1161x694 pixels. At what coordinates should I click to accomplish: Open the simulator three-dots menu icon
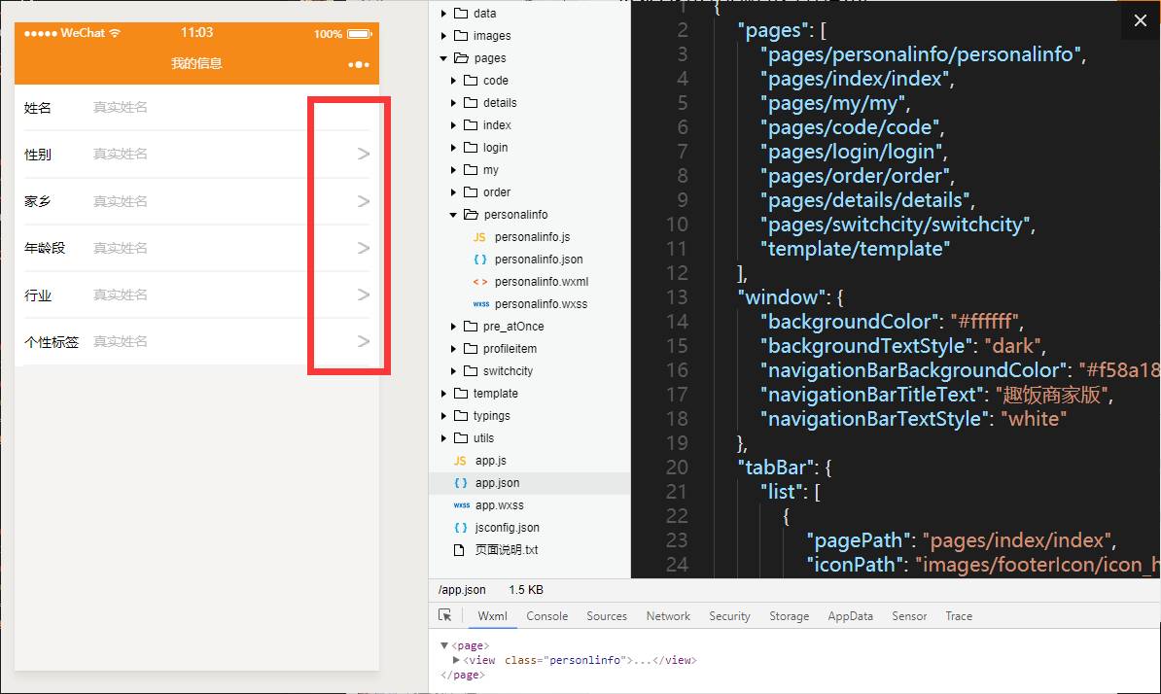(x=359, y=64)
